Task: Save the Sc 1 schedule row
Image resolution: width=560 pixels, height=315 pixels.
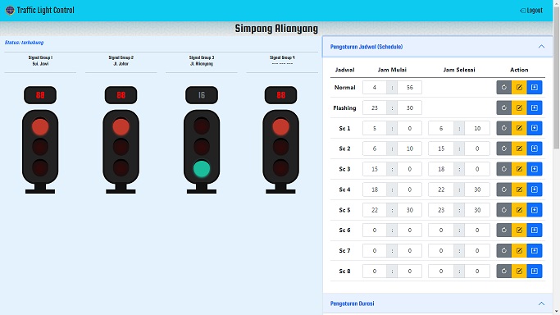Action: click(535, 128)
